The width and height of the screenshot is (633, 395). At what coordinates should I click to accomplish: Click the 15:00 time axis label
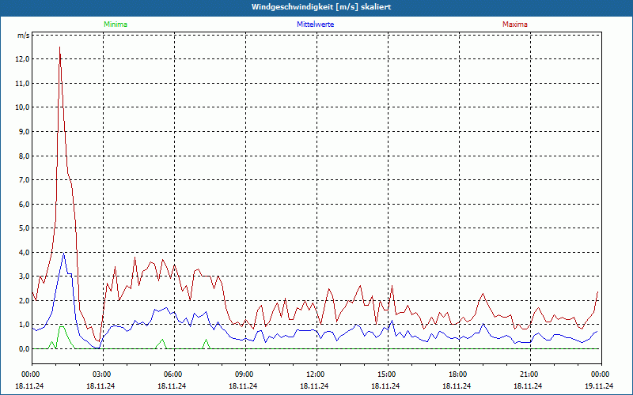(x=387, y=374)
